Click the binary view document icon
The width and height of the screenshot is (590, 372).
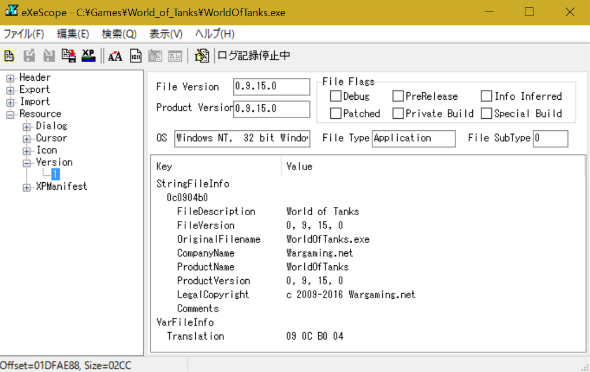136,56
